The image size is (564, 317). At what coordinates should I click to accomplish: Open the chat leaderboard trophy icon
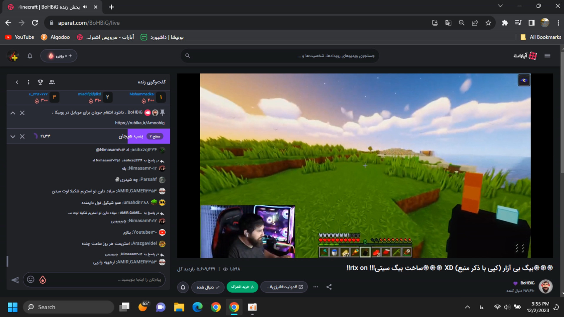click(40, 82)
